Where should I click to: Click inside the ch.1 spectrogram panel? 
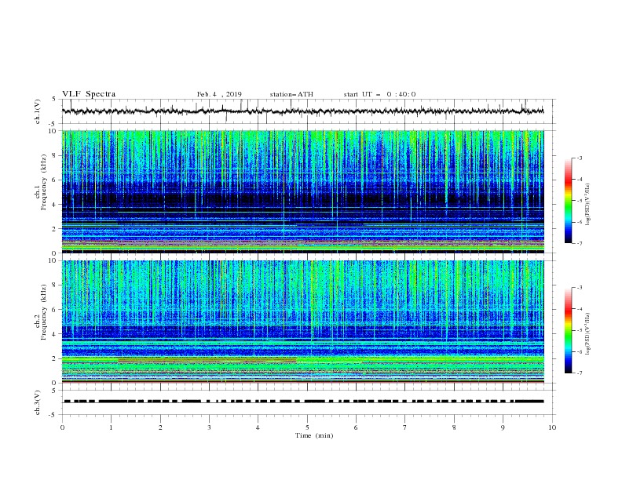point(302,191)
